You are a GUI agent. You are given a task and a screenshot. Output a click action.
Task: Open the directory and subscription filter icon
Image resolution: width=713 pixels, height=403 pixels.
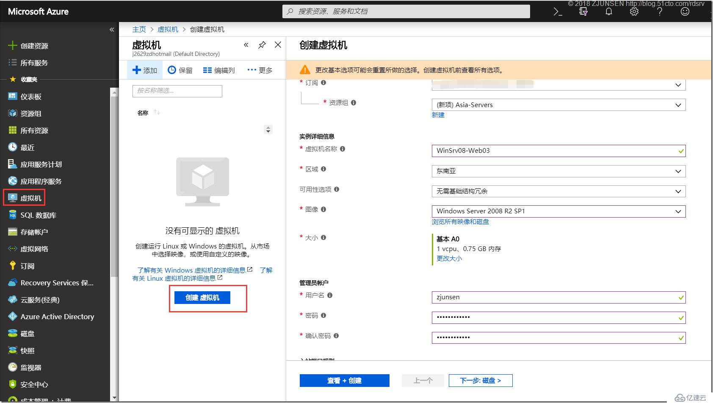click(x=583, y=12)
